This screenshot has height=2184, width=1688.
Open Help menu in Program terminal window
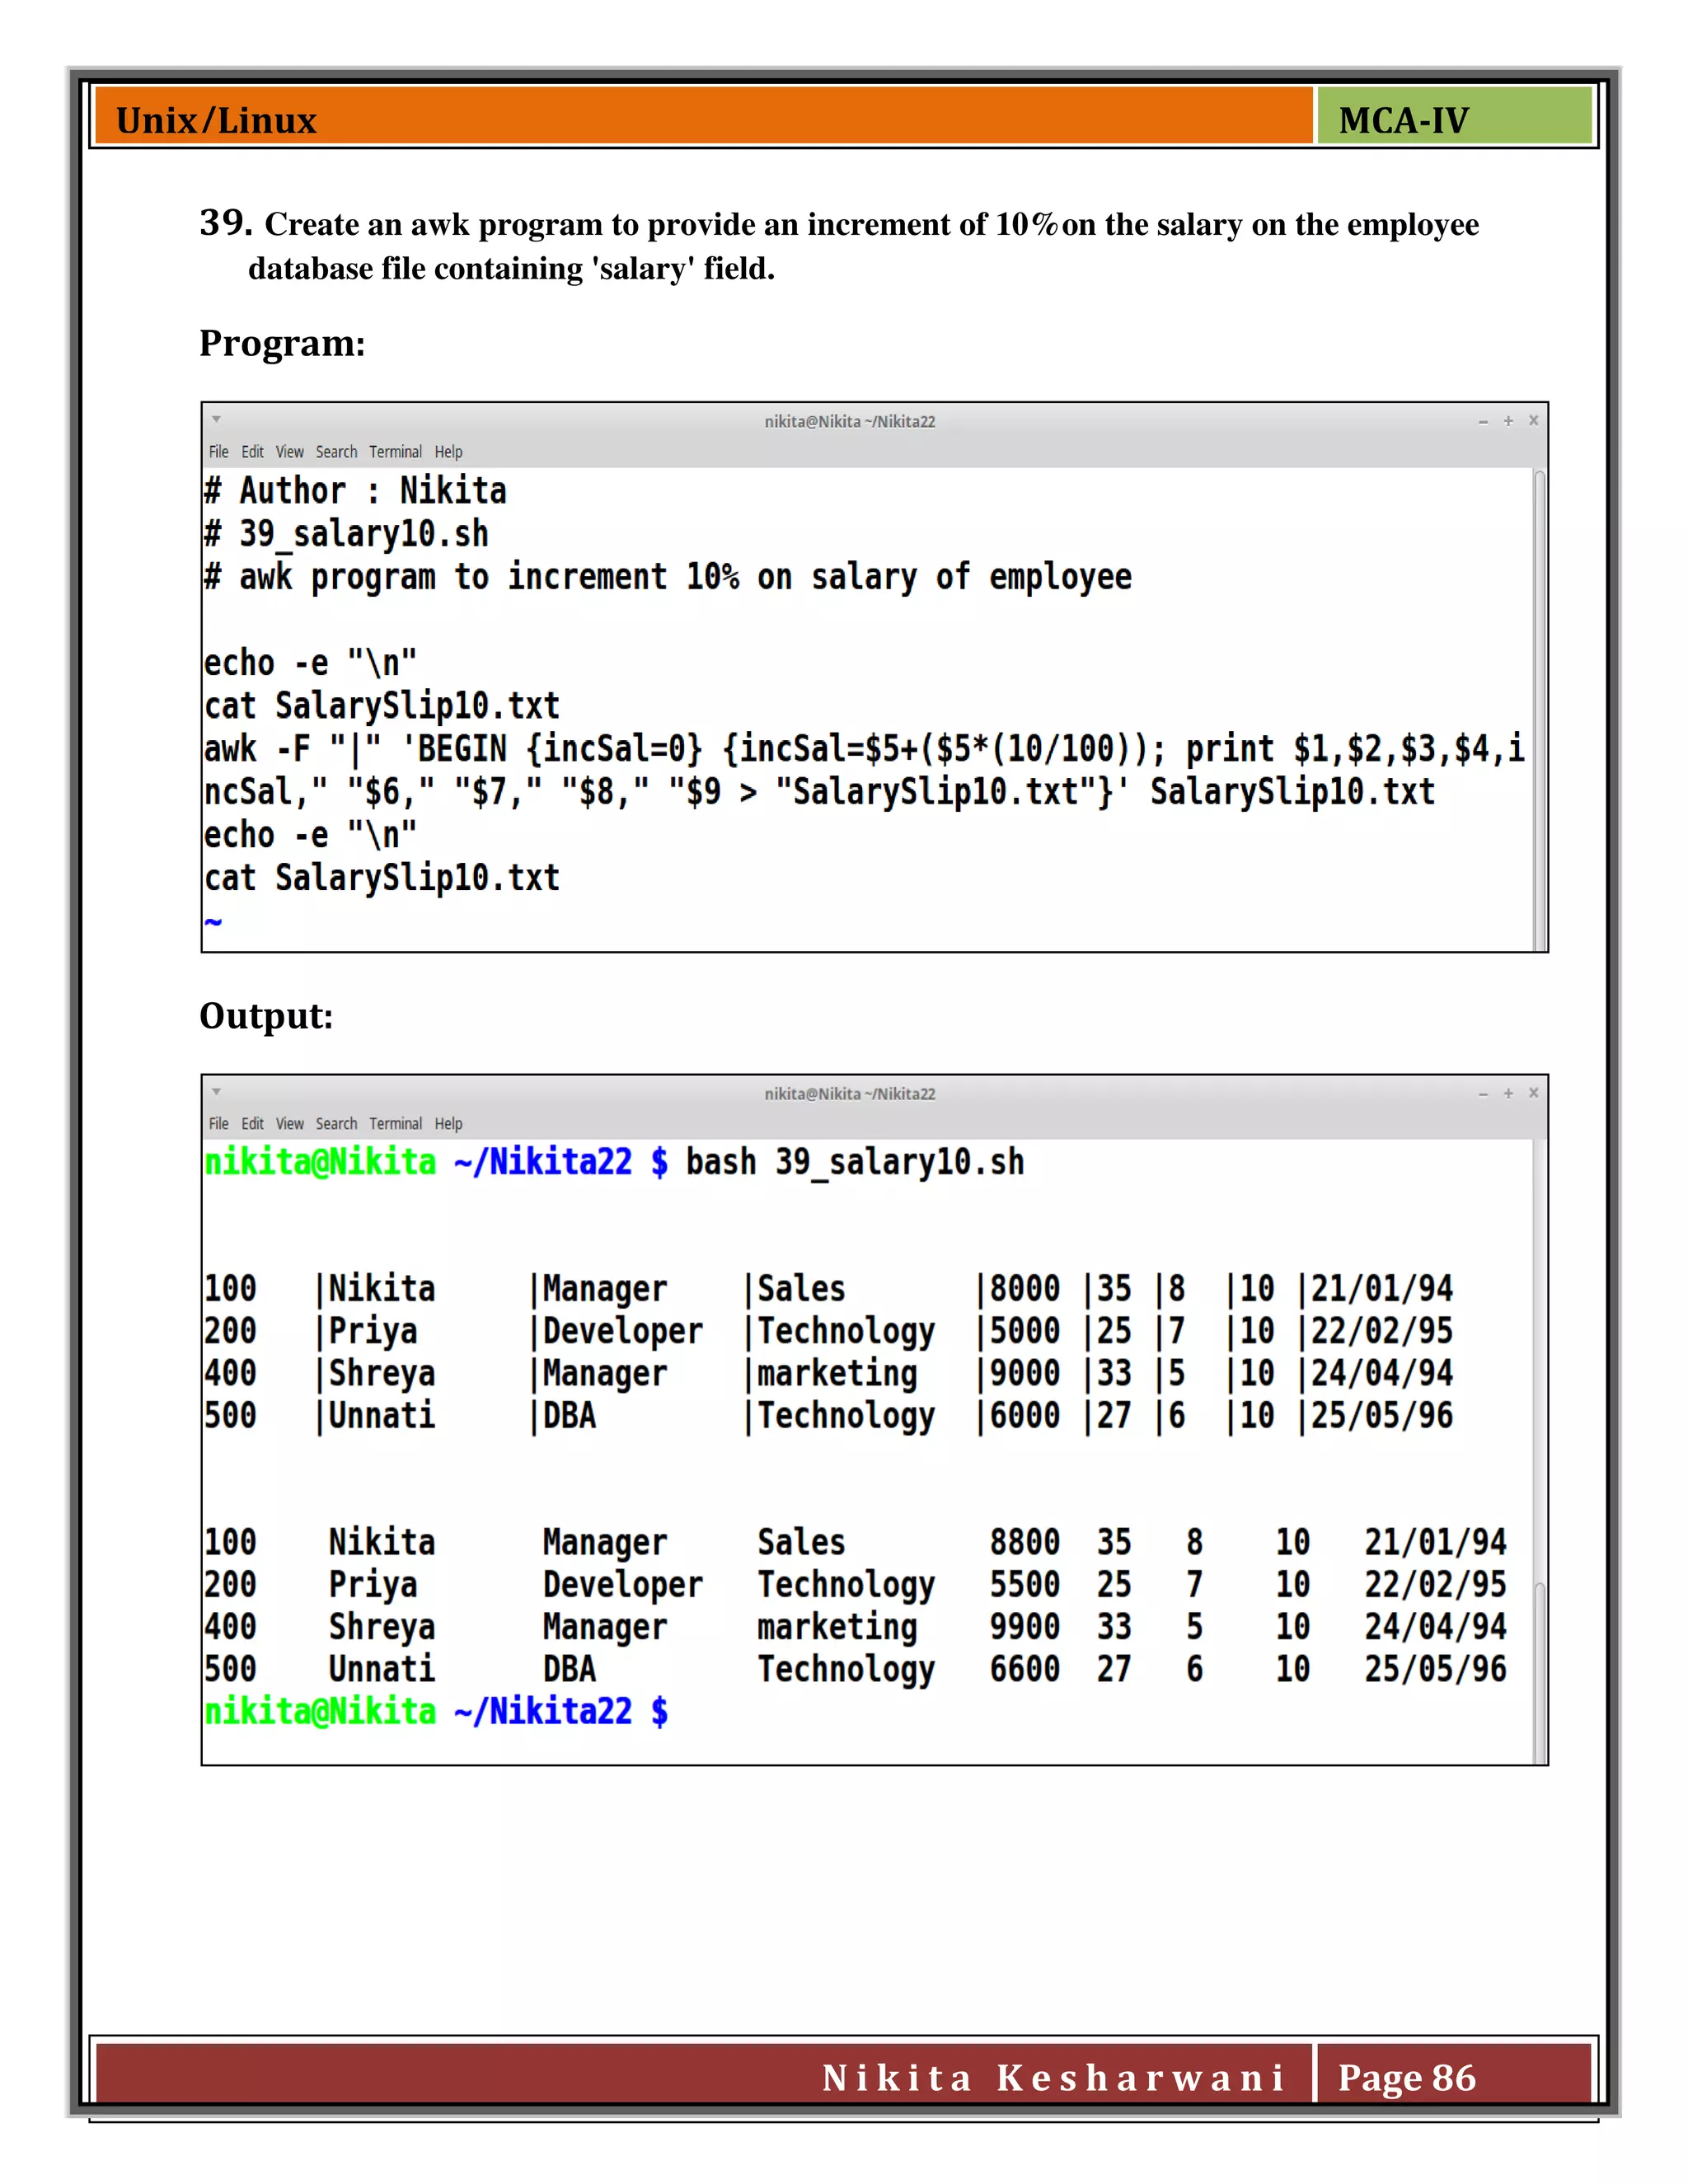click(x=448, y=452)
